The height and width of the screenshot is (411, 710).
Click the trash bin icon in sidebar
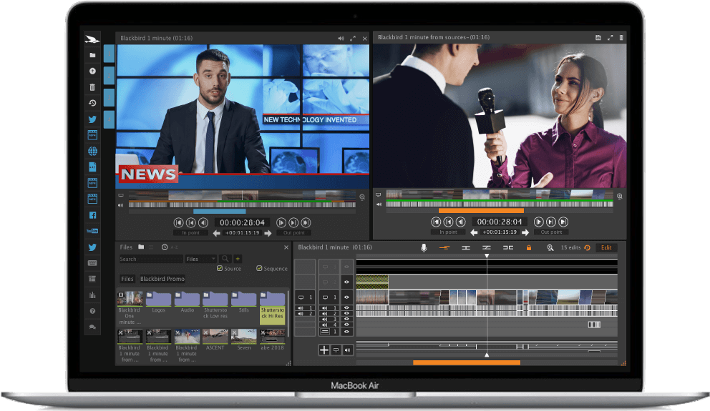click(x=92, y=87)
